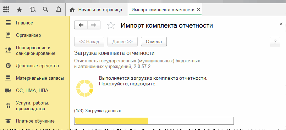Add page to favorites with star outline
286x130 pixels.
[111, 26]
